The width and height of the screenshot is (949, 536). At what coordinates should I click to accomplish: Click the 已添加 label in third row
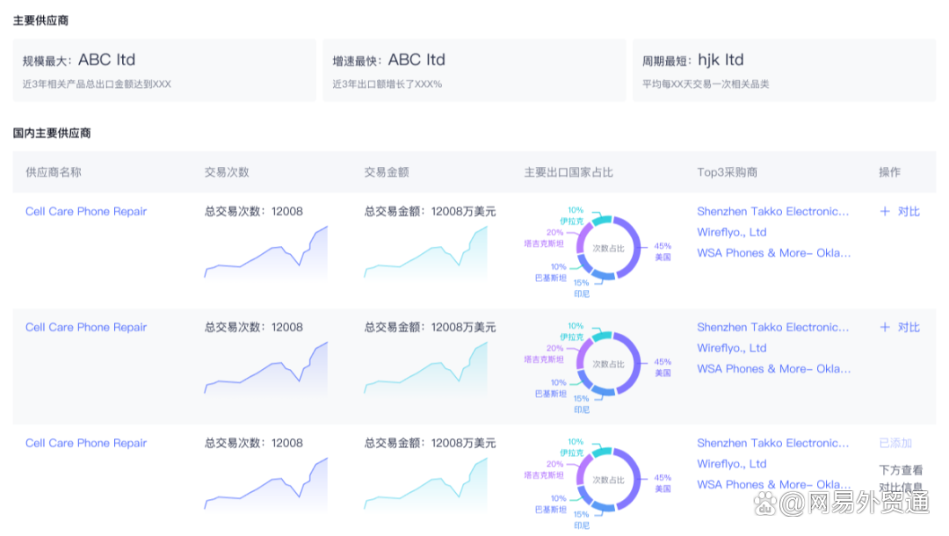[x=895, y=444]
